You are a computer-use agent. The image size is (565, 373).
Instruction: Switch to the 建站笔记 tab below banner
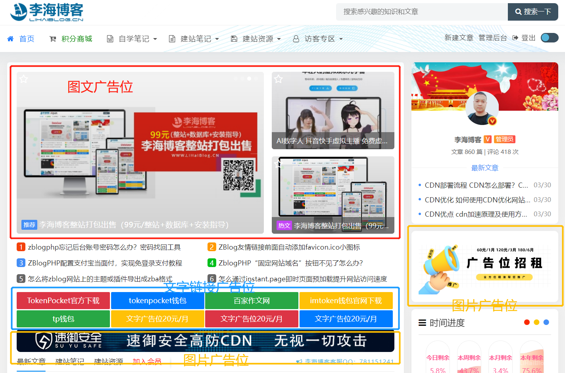(x=70, y=361)
